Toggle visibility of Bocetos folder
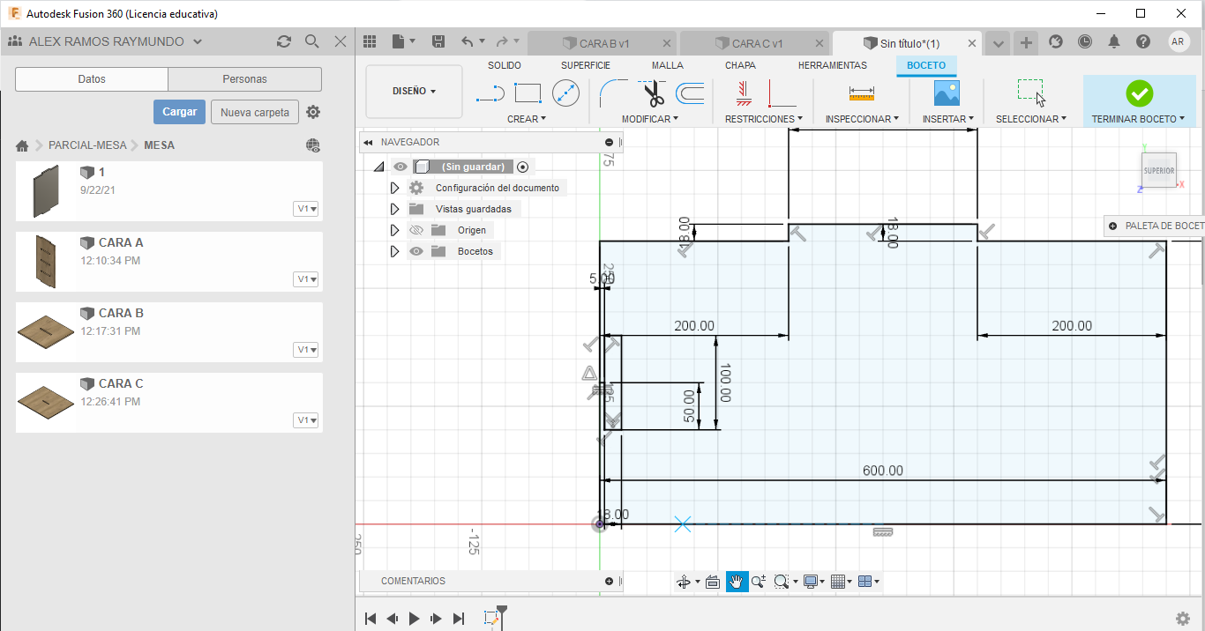The width and height of the screenshot is (1205, 631). tap(417, 251)
